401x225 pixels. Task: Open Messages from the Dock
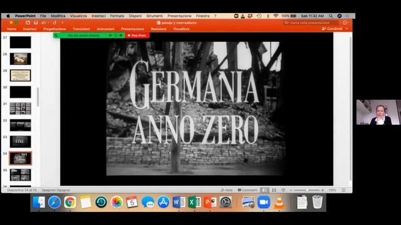click(x=148, y=202)
